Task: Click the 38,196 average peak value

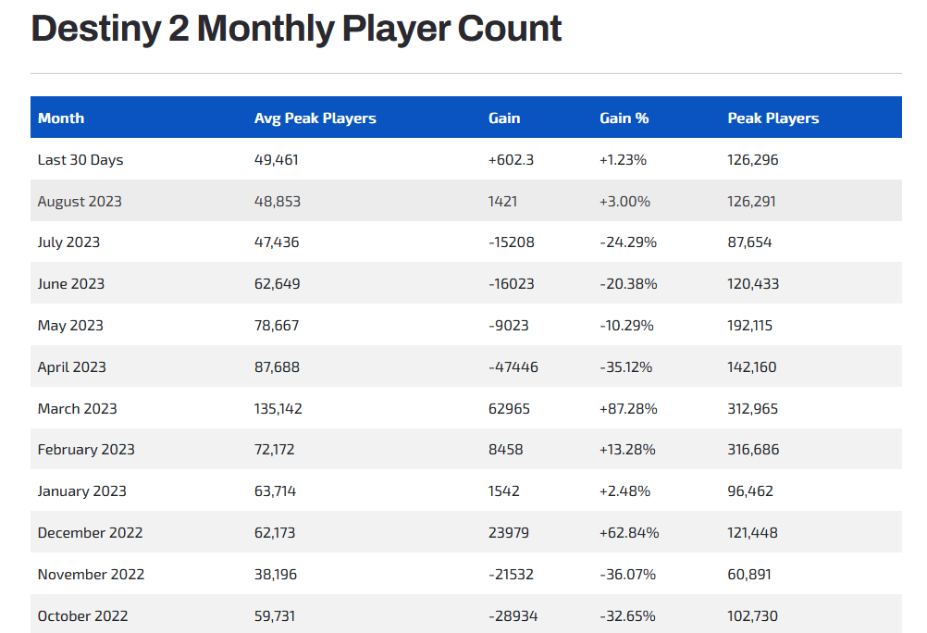Action: tap(276, 574)
